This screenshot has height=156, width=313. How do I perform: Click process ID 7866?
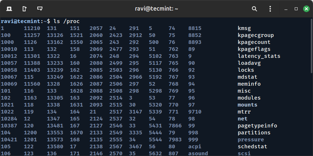tap(175, 126)
